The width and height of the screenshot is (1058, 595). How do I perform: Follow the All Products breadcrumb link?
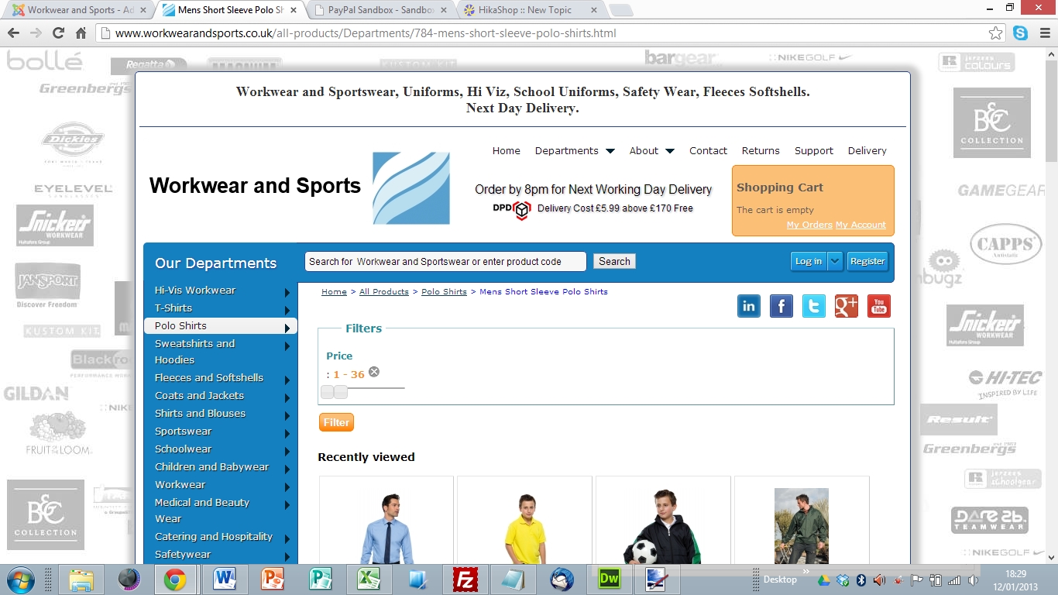point(384,292)
